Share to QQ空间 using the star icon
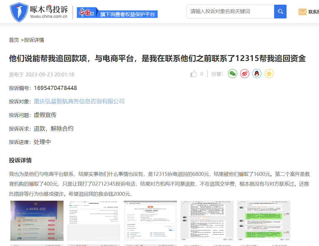 click(269, 74)
